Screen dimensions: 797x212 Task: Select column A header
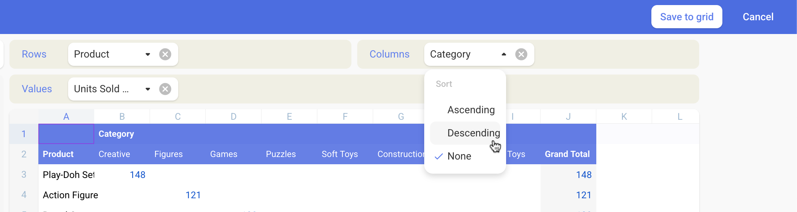click(66, 116)
